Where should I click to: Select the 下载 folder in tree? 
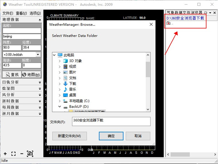(72, 84)
